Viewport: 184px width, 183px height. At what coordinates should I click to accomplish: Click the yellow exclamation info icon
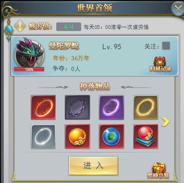pos(20,26)
